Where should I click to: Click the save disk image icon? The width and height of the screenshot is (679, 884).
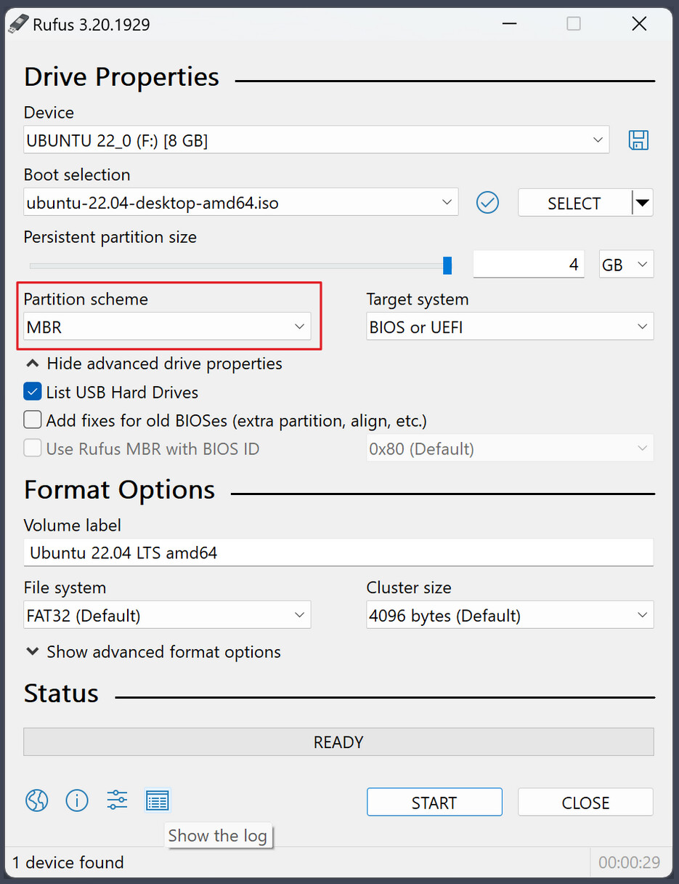[x=638, y=140]
